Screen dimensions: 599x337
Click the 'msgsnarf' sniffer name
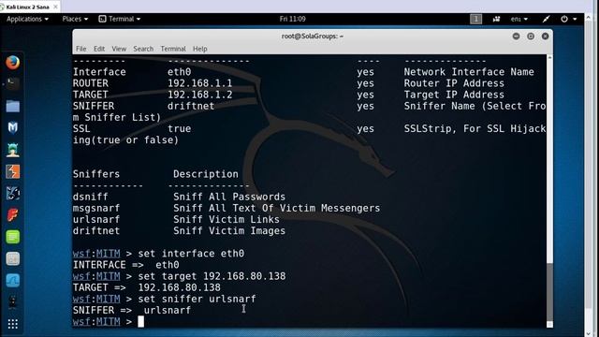(x=96, y=208)
